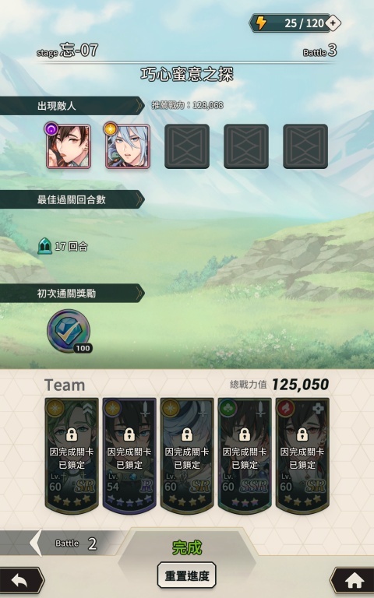Go to the home screen icon

click(353, 581)
